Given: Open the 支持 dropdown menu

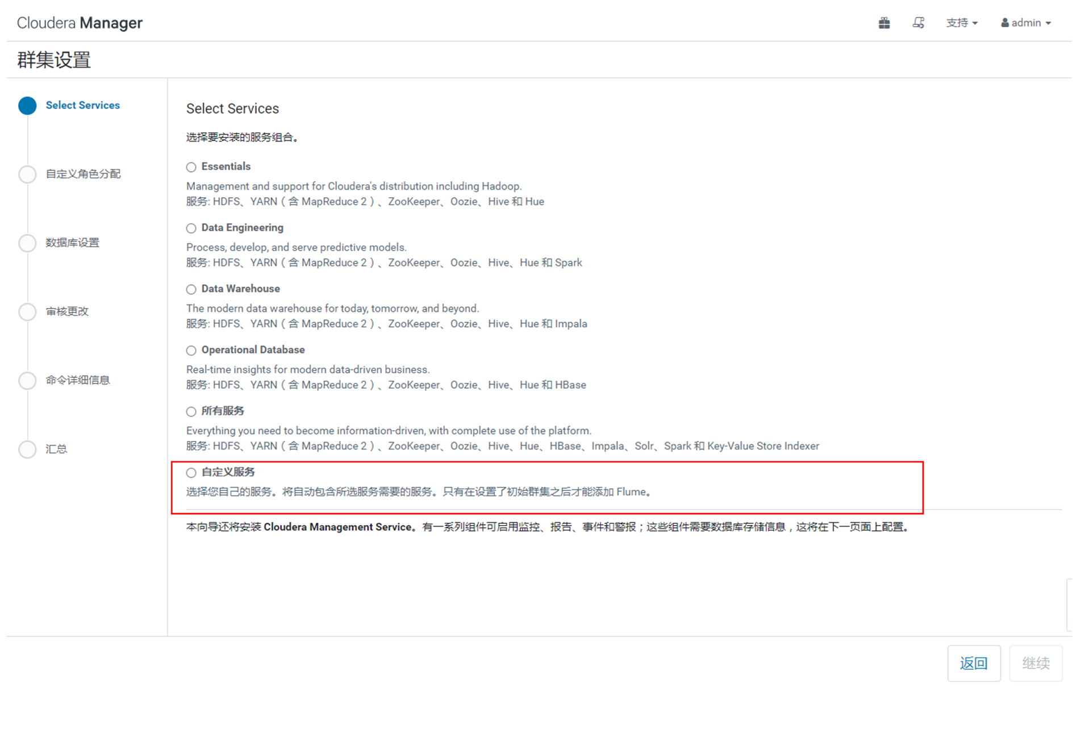Looking at the screenshot, I should [x=961, y=23].
